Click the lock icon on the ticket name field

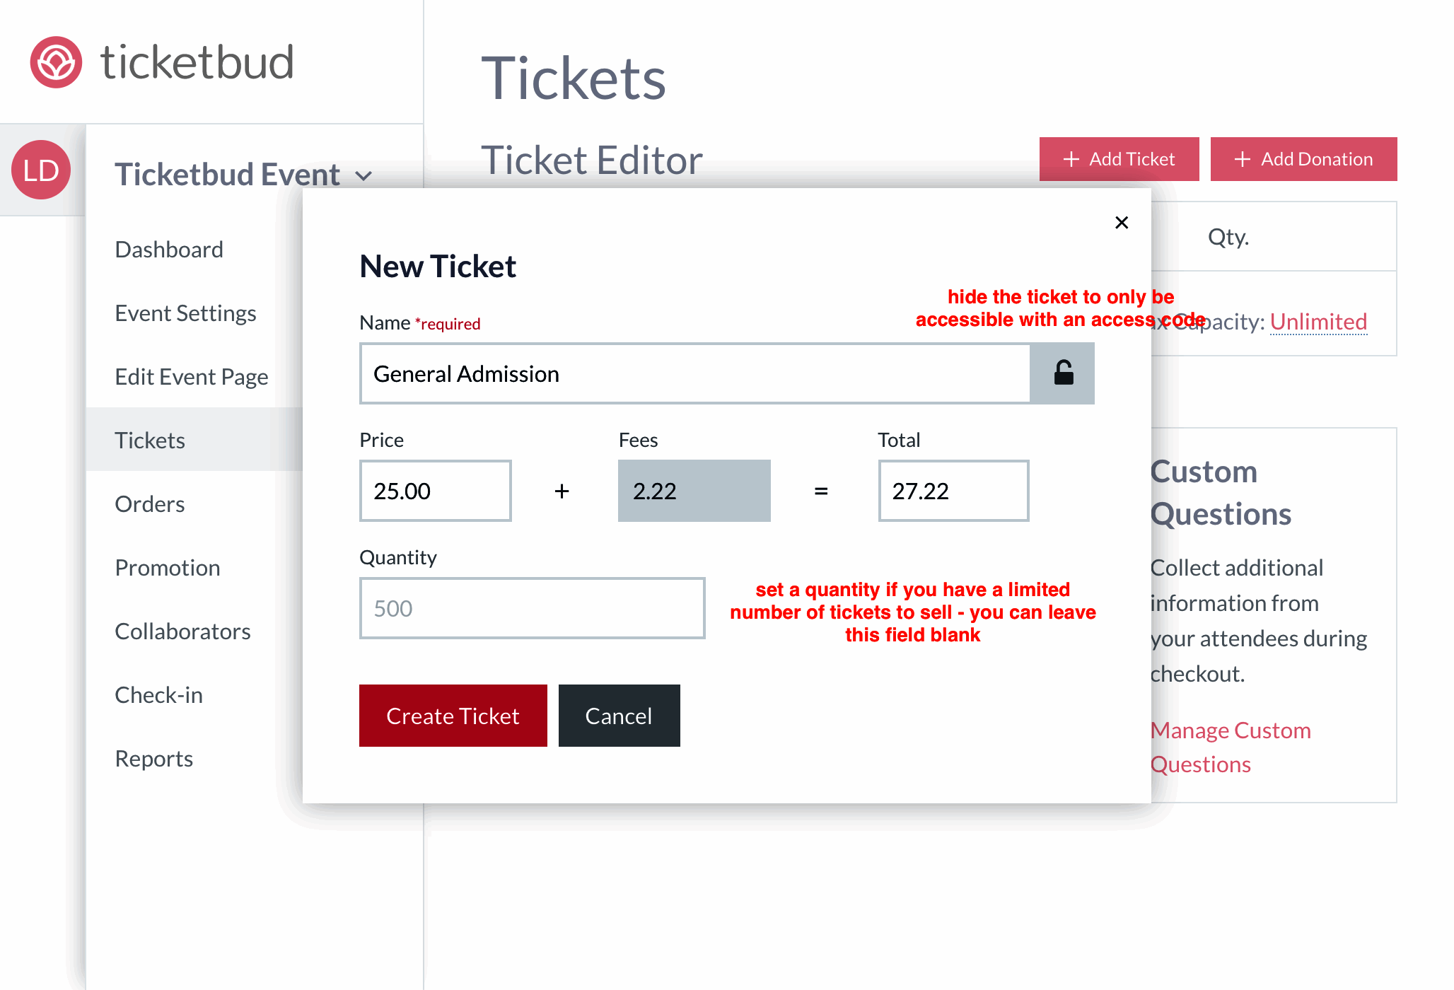pos(1062,373)
